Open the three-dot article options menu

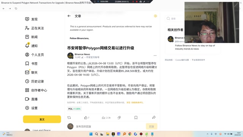tap(155, 56)
